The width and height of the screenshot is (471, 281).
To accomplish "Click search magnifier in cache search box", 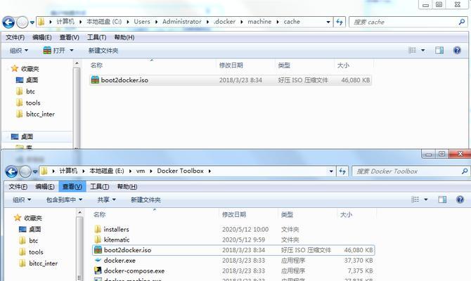I will tap(461, 22).
